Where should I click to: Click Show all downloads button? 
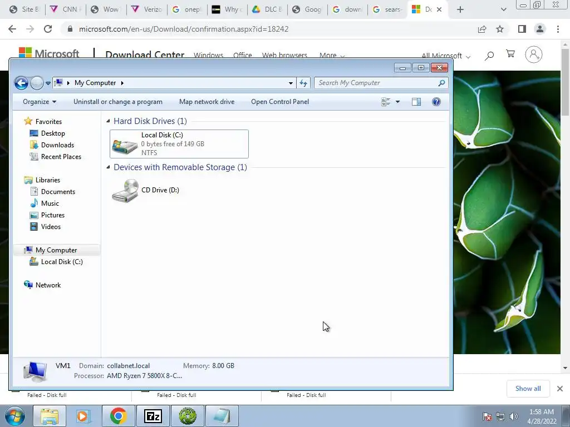528,389
